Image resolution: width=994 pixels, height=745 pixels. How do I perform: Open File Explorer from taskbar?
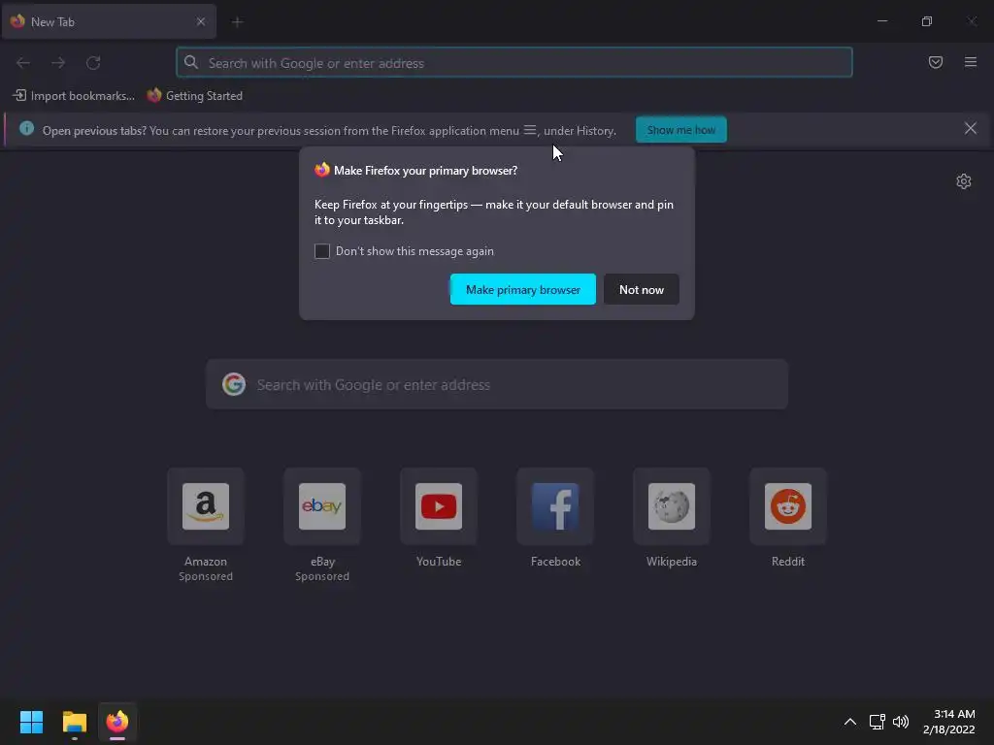click(74, 722)
